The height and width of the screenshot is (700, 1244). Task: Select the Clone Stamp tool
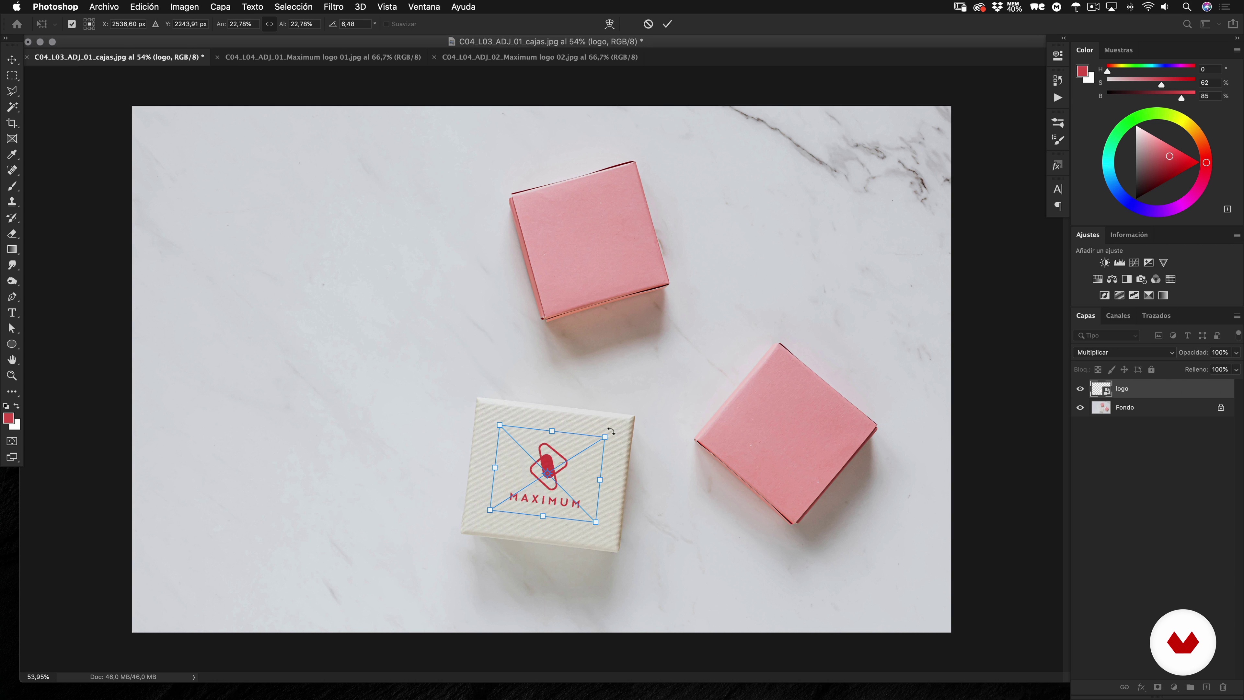coord(12,202)
